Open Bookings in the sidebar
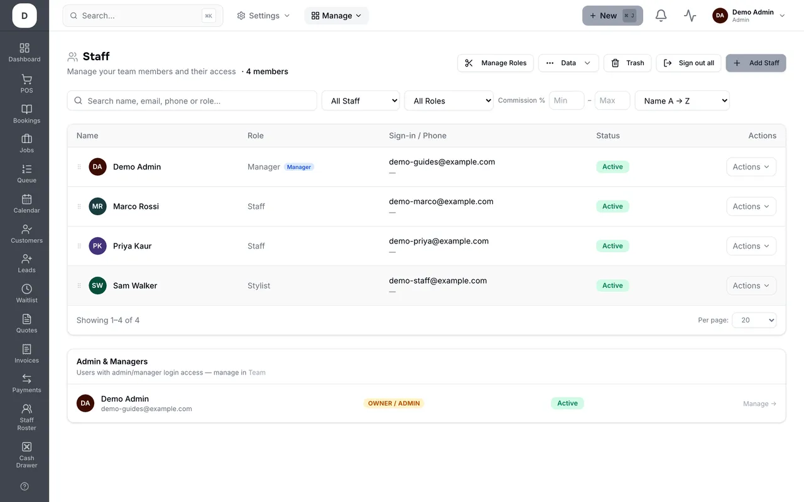Viewport: 804px width, 502px height. [x=26, y=114]
